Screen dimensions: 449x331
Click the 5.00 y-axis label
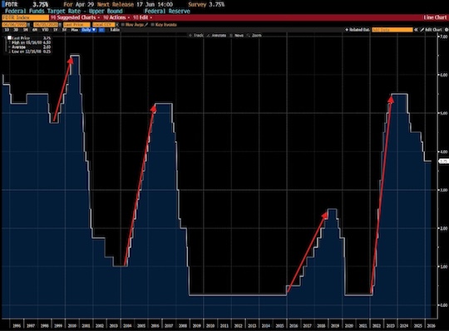[443, 114]
